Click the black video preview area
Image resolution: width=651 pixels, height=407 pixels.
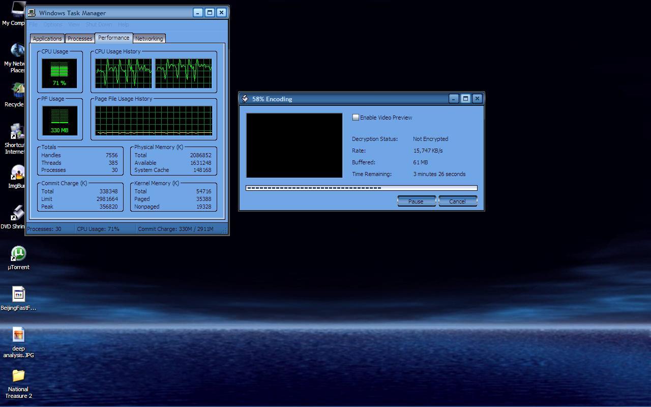coord(294,146)
